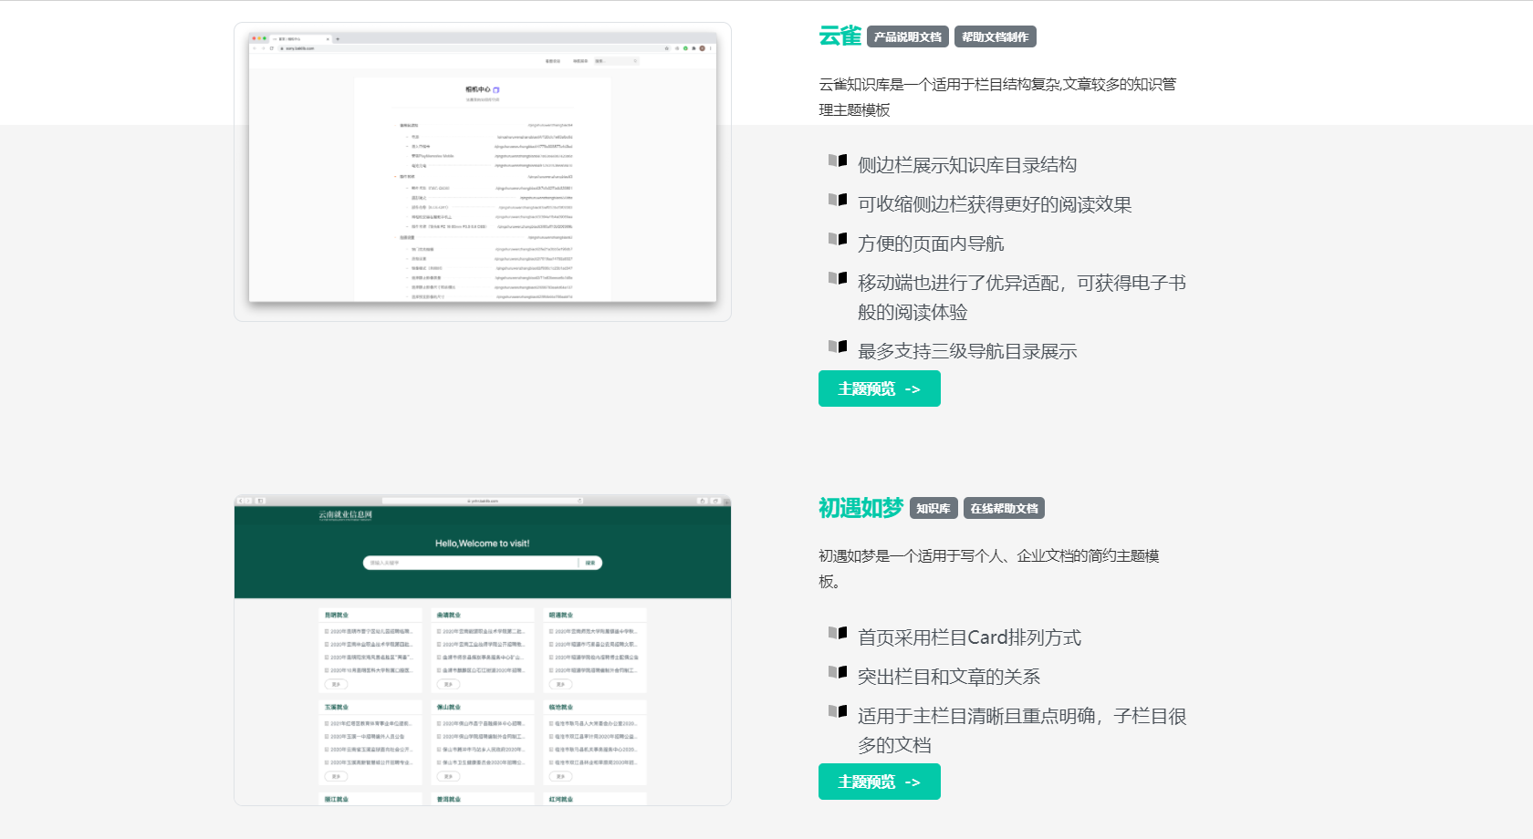Click book icon beside 侧边栏展示知识库目录结构

(x=838, y=161)
